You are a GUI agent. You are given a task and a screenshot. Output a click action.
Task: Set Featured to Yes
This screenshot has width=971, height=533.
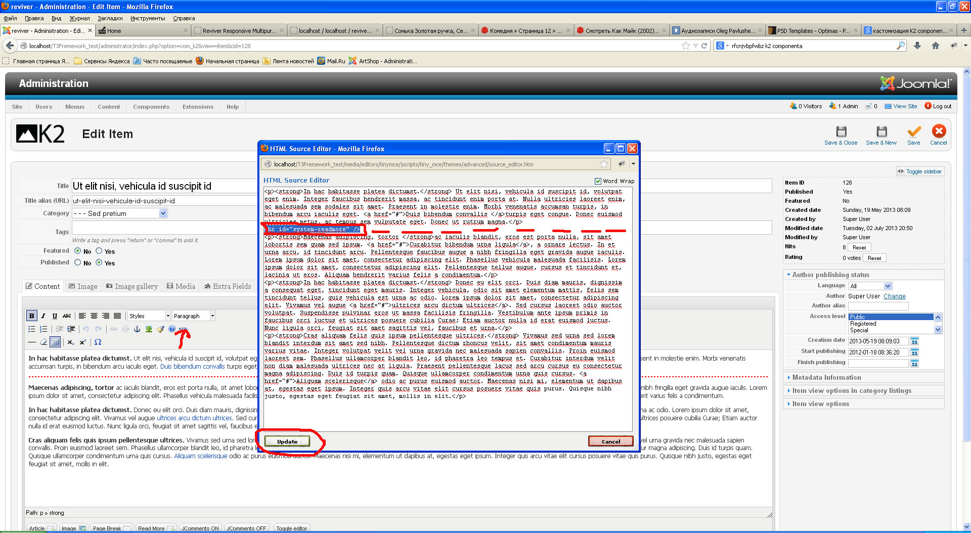(x=99, y=251)
